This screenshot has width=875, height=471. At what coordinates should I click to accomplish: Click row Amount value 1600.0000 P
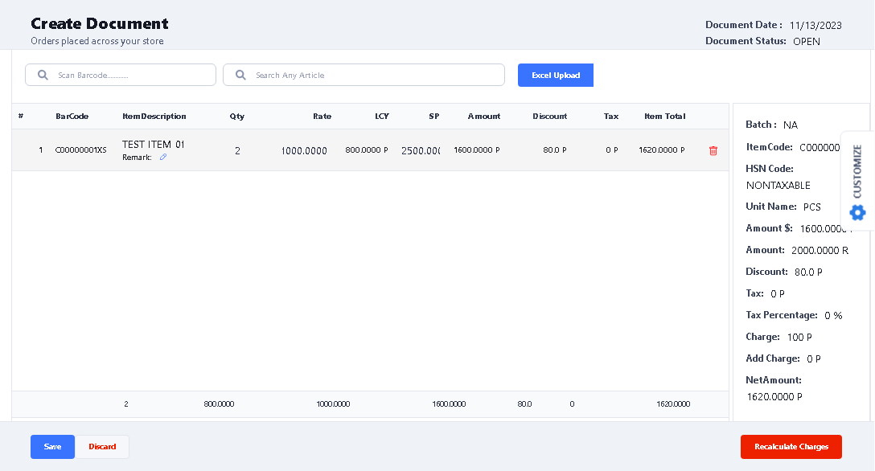tap(476, 150)
